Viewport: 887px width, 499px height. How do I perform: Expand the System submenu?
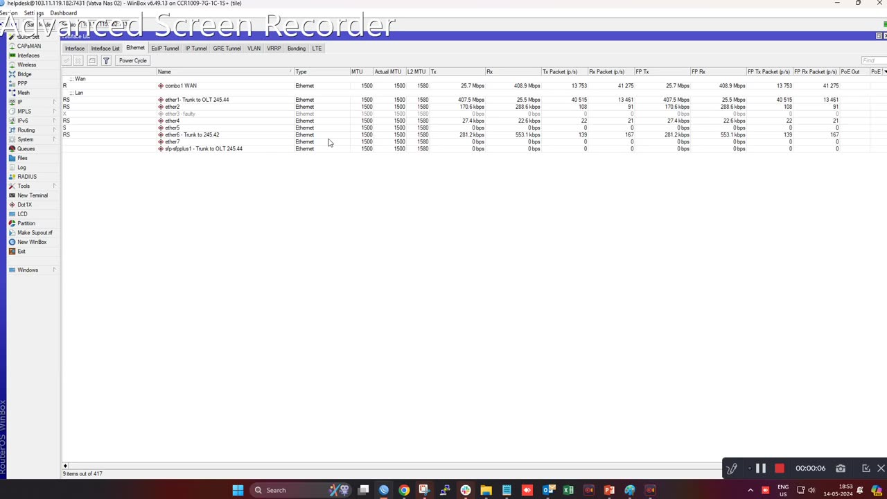tap(54, 139)
